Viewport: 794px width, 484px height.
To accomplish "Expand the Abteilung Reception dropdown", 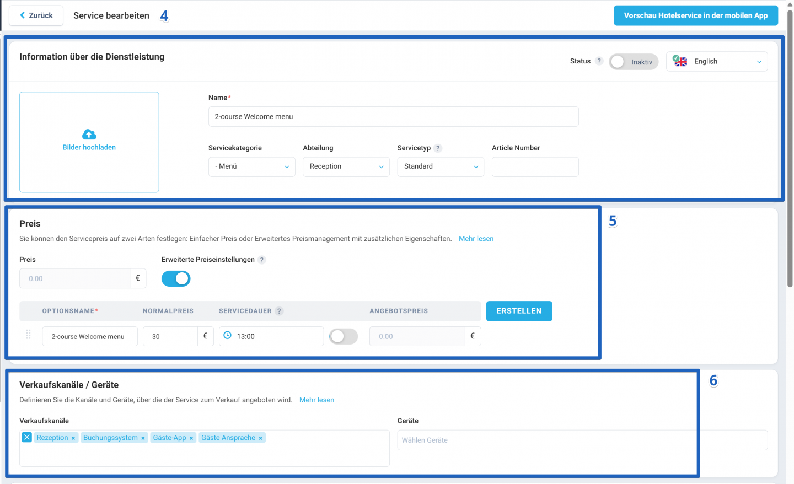I will [x=346, y=167].
